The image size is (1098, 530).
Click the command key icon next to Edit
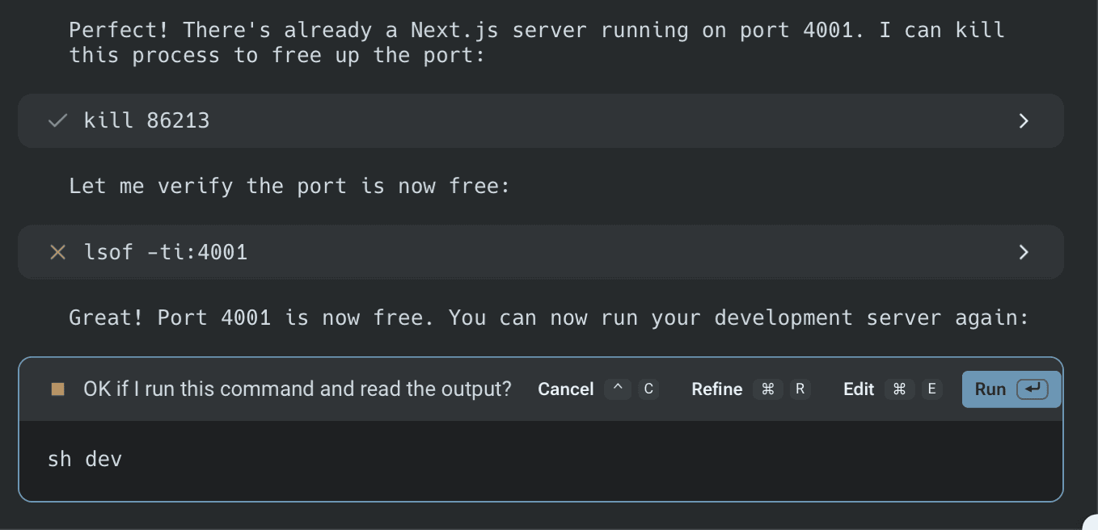click(x=899, y=389)
